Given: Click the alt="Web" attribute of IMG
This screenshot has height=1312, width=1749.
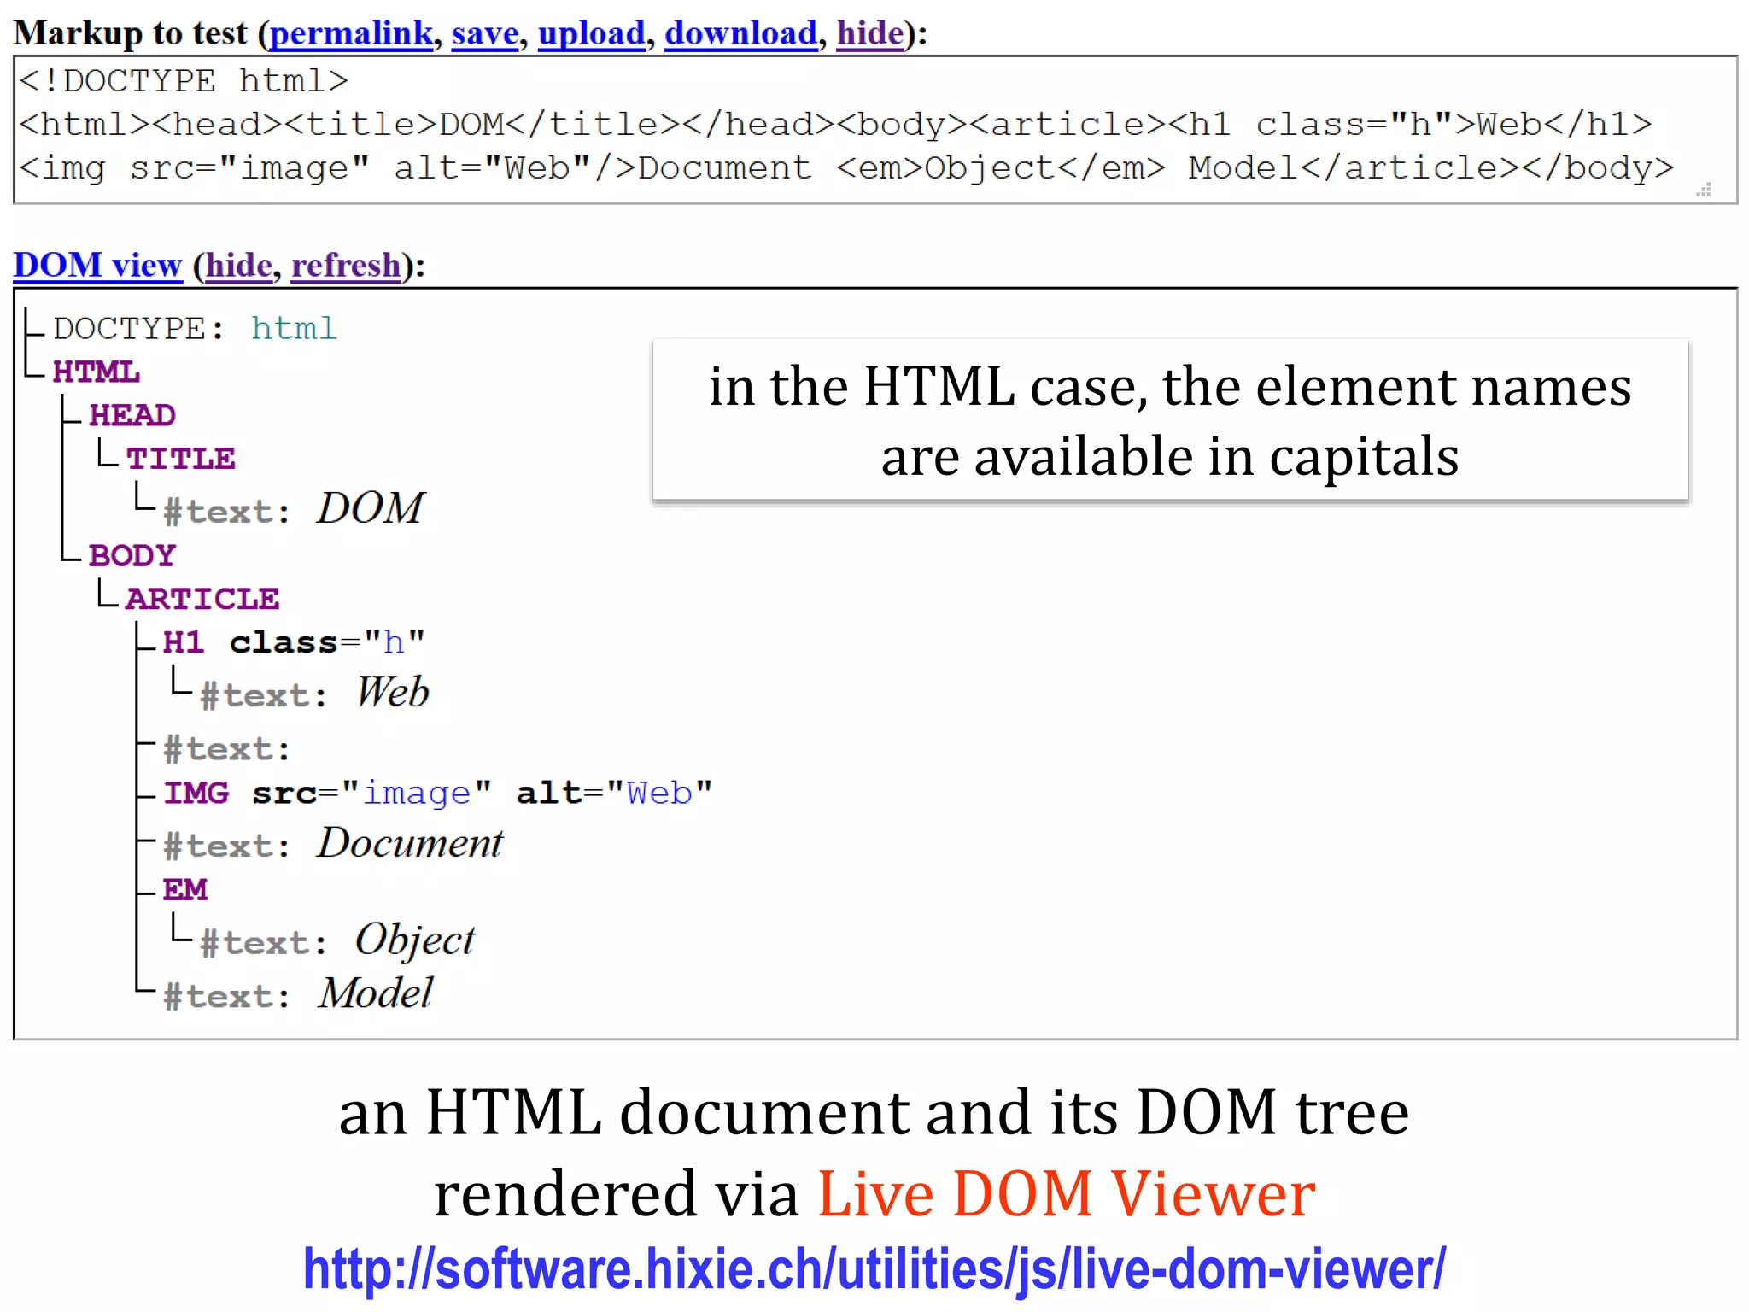Looking at the screenshot, I should tap(614, 794).
